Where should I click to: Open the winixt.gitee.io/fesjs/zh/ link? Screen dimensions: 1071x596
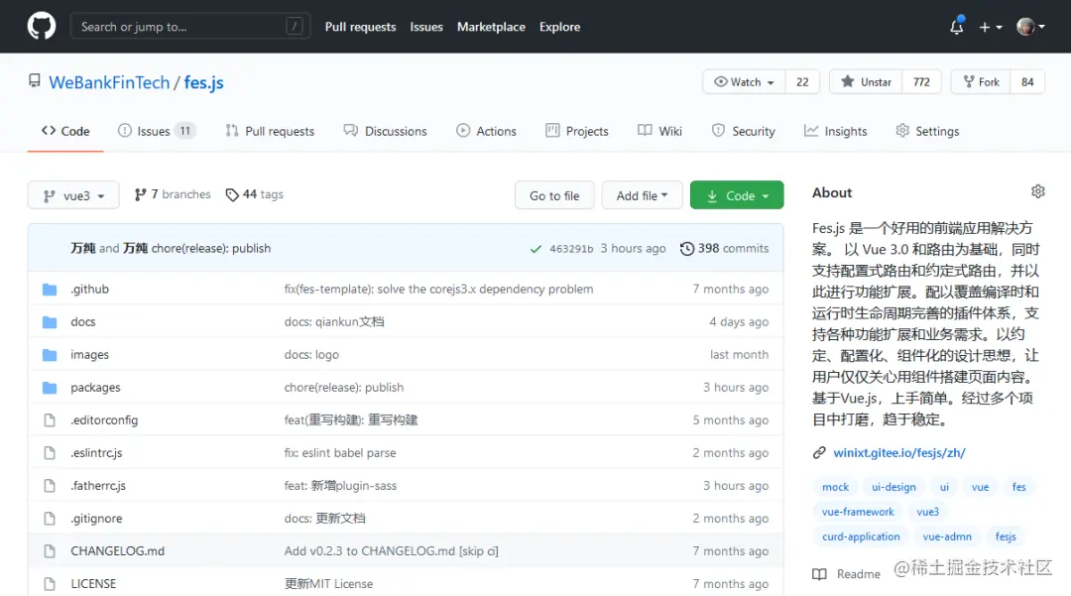pos(898,452)
